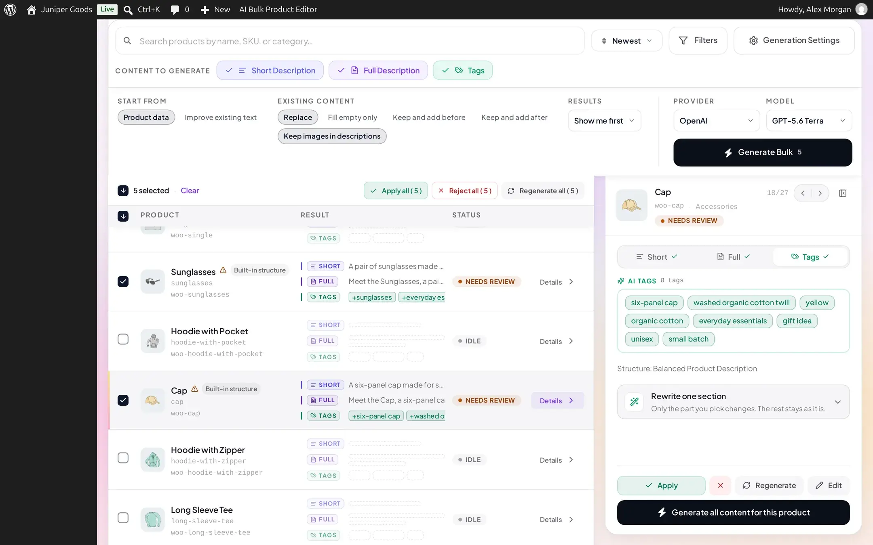
Task: Click Cap thumbnail in detail panel
Action: [632, 205]
